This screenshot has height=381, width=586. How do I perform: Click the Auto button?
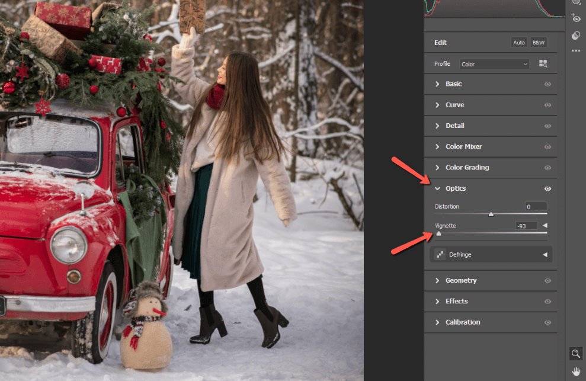[x=518, y=43]
